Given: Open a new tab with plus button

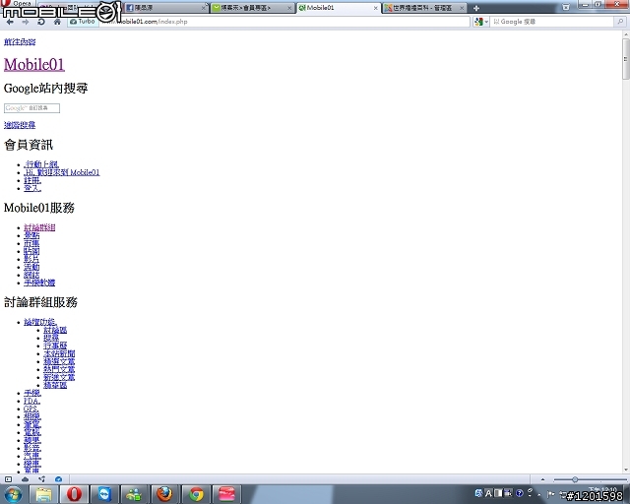Looking at the screenshot, I should point(476,8).
